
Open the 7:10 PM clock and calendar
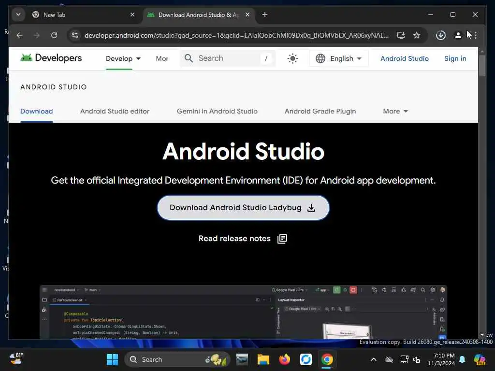(x=441, y=359)
